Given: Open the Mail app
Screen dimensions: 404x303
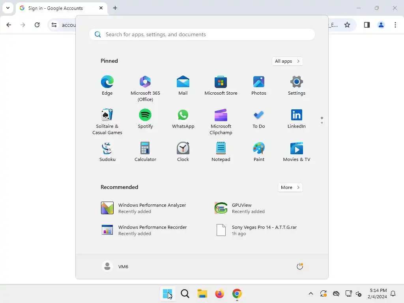Looking at the screenshot, I should pos(183,85).
